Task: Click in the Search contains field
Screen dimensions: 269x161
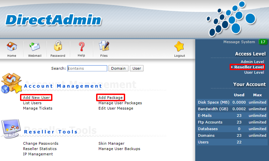Action: [x=87, y=68]
